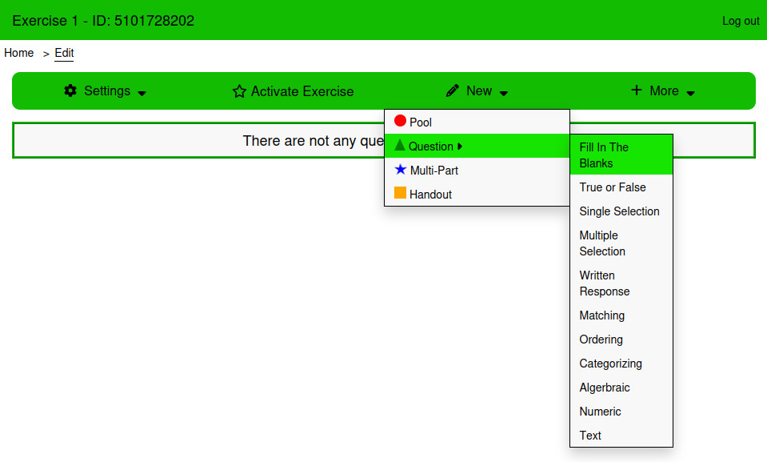Viewport: 767px width, 462px height.
Task: Choose Written Response question type
Action: (605, 283)
